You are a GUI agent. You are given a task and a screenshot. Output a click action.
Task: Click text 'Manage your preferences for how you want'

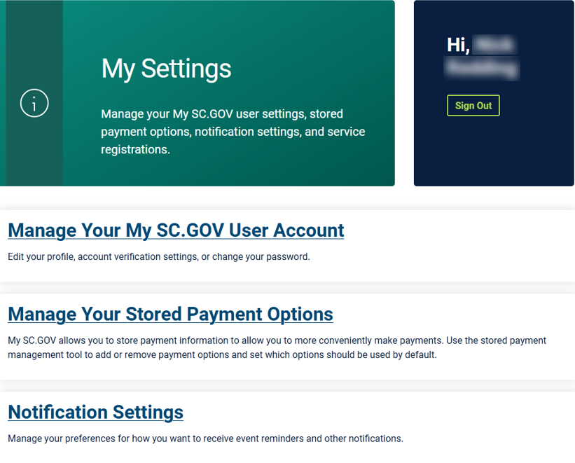(x=101, y=438)
